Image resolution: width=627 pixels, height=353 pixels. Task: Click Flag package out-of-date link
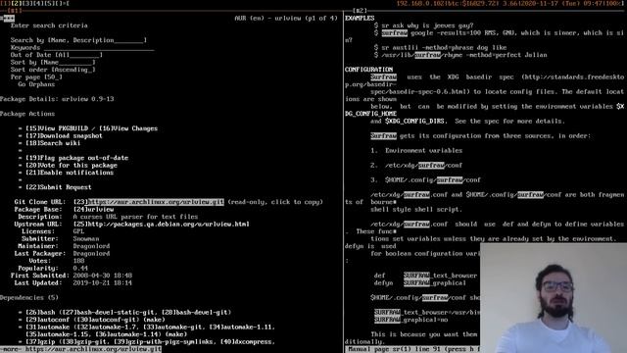(x=76, y=158)
